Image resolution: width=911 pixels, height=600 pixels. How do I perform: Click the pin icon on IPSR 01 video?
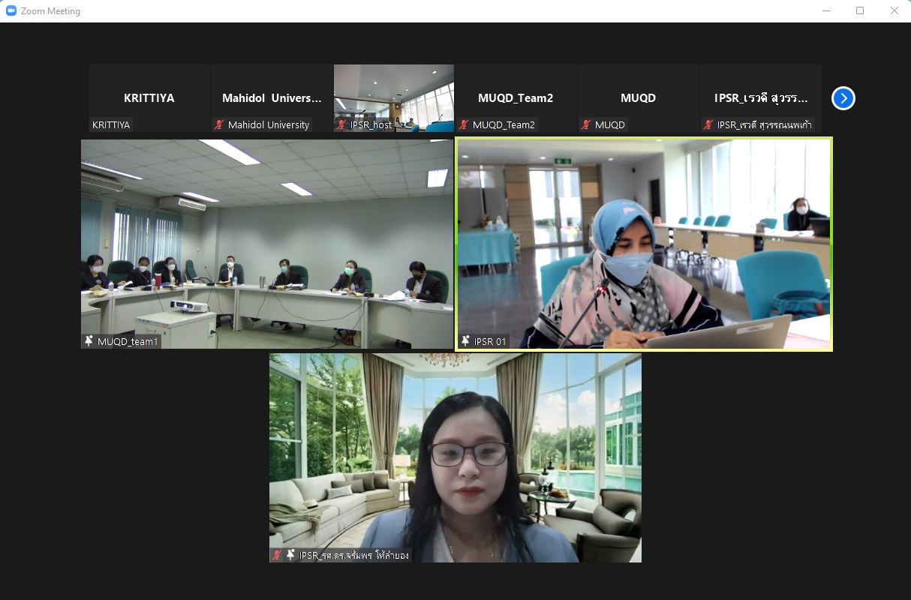(x=465, y=341)
